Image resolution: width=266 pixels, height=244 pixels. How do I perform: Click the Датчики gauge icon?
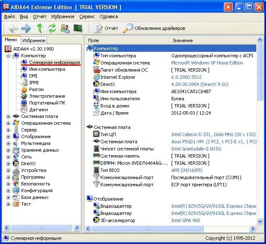(24, 110)
